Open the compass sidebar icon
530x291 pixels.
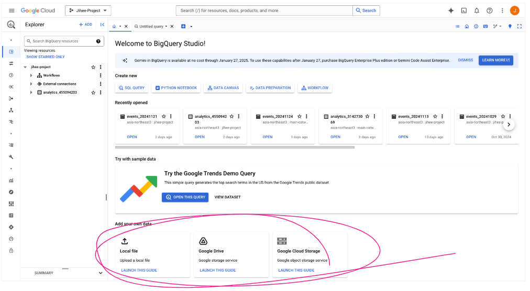click(11, 192)
